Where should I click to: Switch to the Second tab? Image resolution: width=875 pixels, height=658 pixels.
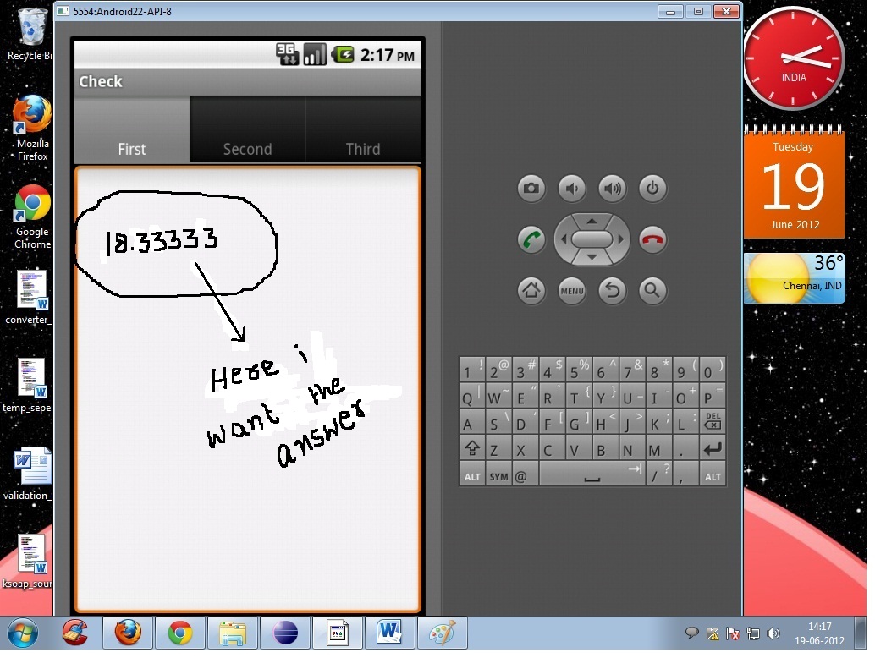coord(248,129)
